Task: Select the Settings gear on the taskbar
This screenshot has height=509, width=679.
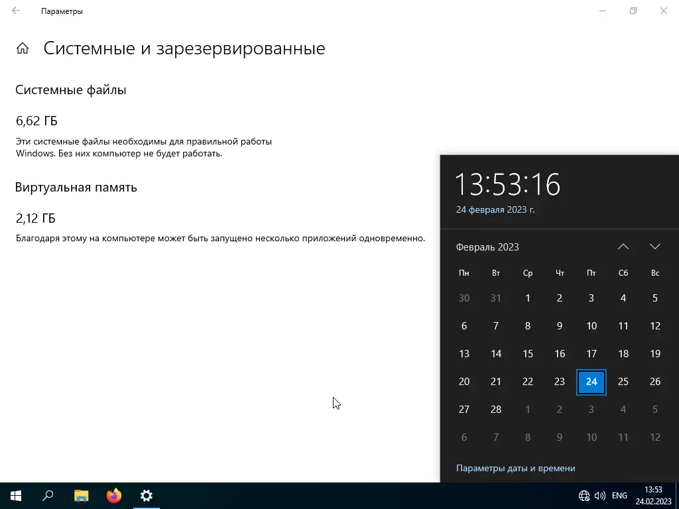Action: 147,496
